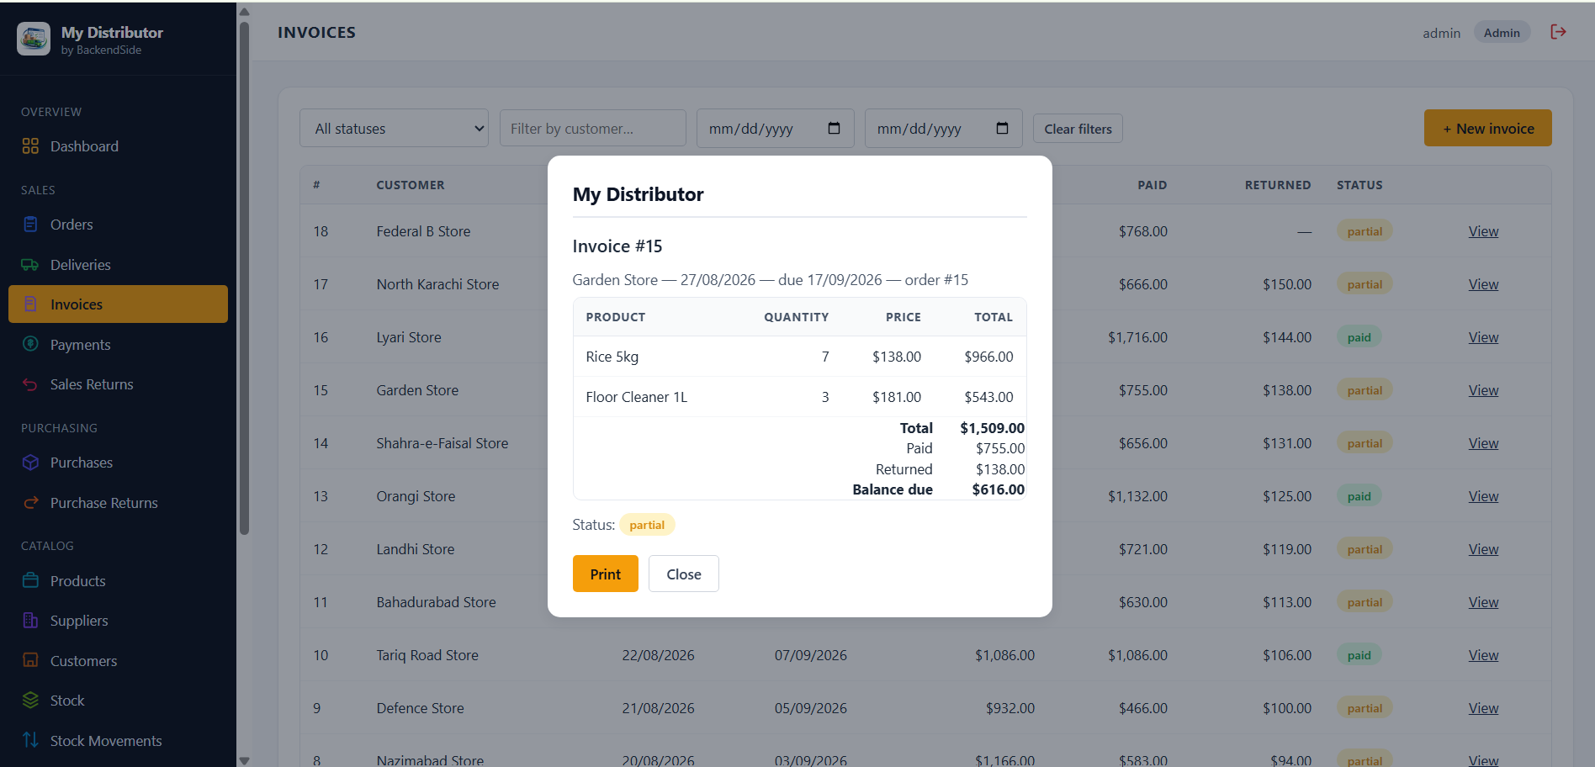Image resolution: width=1595 pixels, height=767 pixels.
Task: Open Sales Returns page
Action: pyautogui.click(x=118, y=384)
